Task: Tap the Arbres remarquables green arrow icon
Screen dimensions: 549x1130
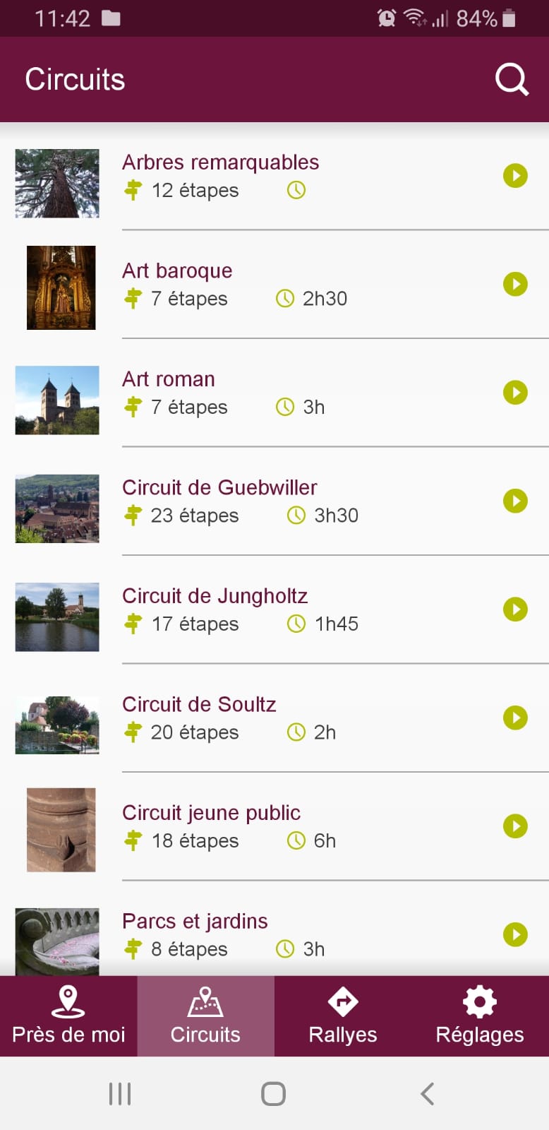Action: coord(515,175)
